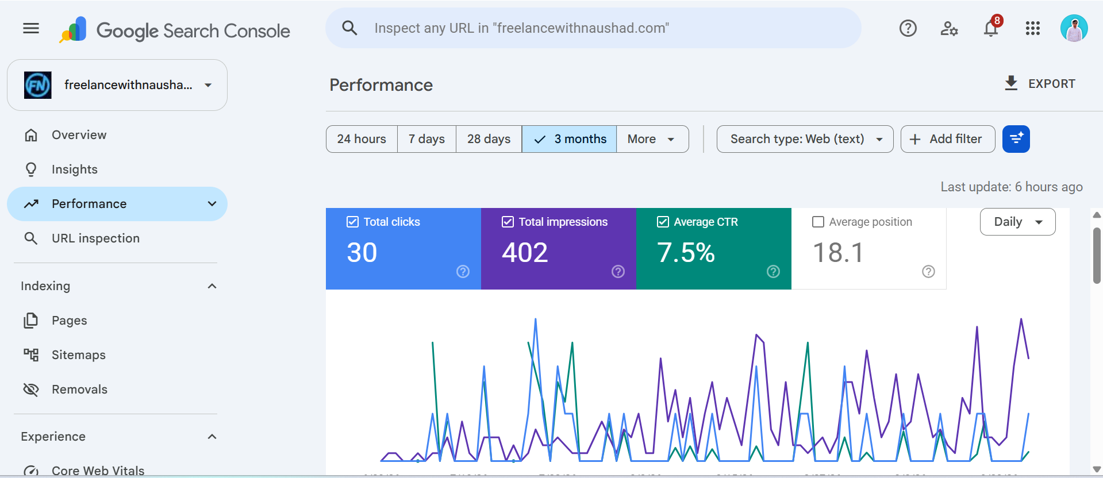Click the help icon on Average CTR card
Image resolution: width=1103 pixels, height=478 pixels.
click(x=773, y=271)
